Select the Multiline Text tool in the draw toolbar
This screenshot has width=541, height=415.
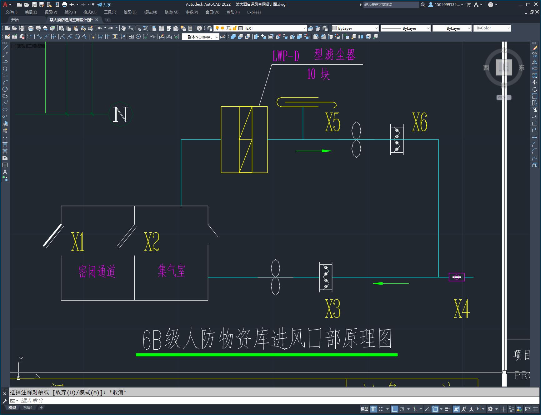point(5,172)
